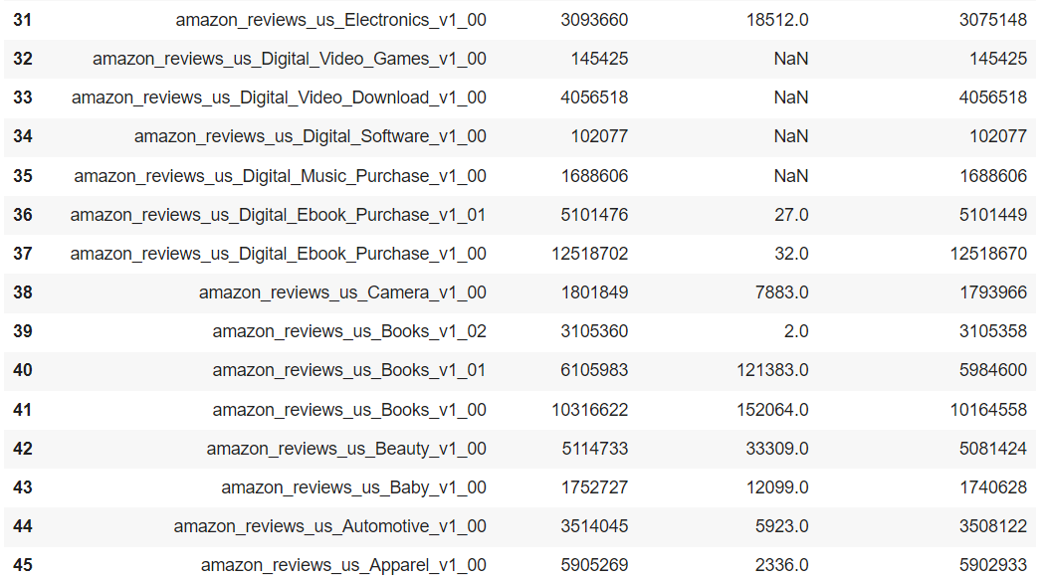Screen dimensions: 1047x579
Task: Select value 3105360
Action: coord(594,331)
